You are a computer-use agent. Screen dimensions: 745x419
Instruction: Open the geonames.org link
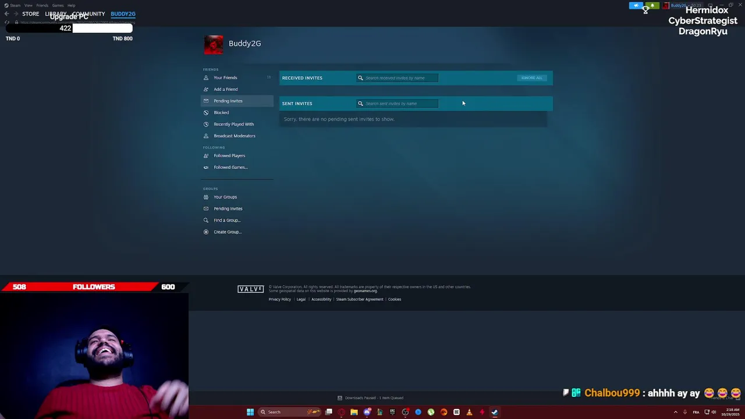coord(365,291)
